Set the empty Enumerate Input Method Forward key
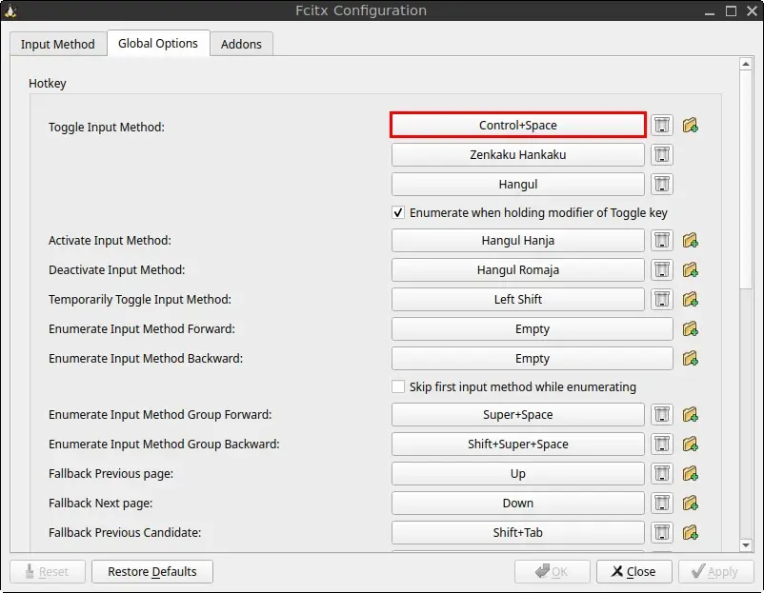 point(533,328)
